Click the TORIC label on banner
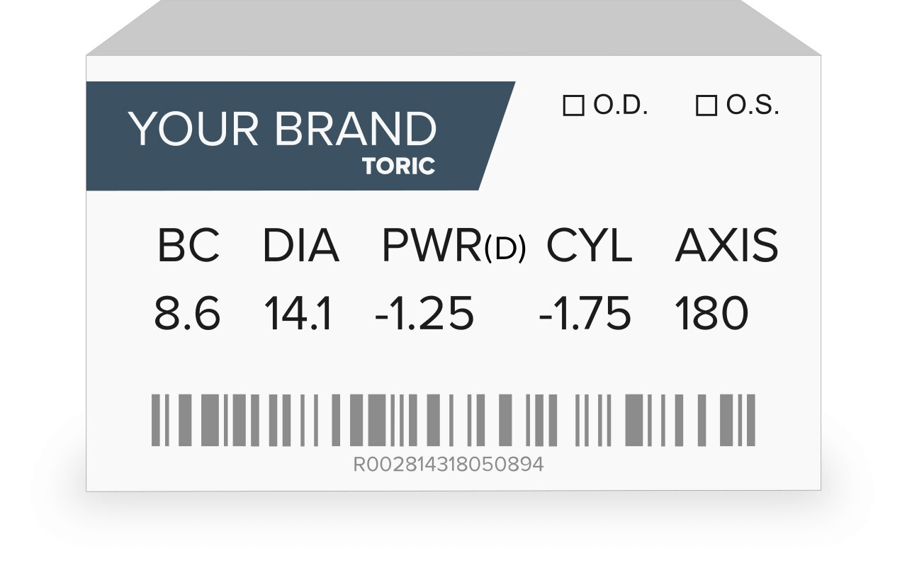The image size is (907, 580). [x=398, y=166]
